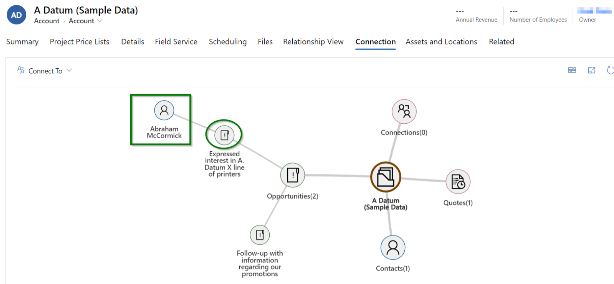Image resolution: width=614 pixels, height=284 pixels.
Task: Click the 'Follow-up with information regarding our promotions' label
Action: coord(260,263)
